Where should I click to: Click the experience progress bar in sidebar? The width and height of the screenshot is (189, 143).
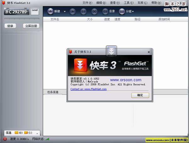point(22,19)
